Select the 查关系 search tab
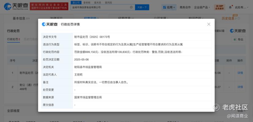Viewport: 253px width, 122px height. pos(97,2)
